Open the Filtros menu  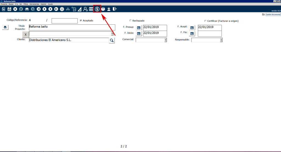point(26,4)
